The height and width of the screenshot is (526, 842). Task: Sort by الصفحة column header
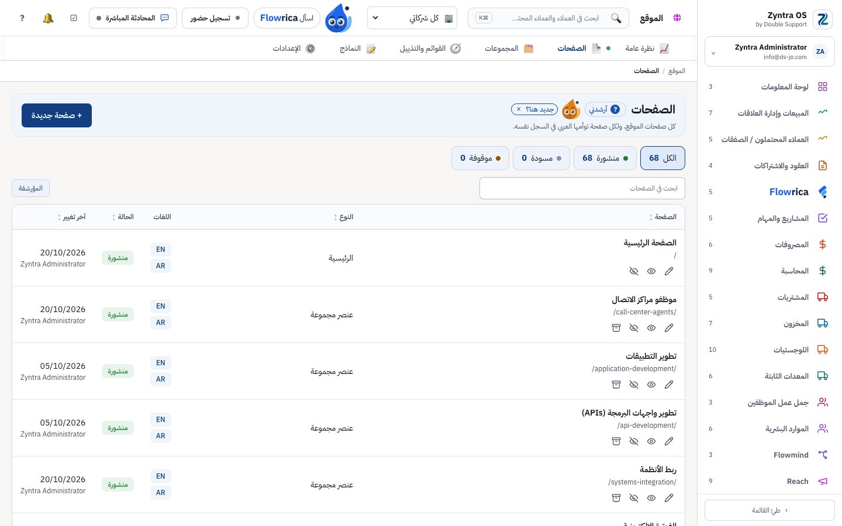662,217
